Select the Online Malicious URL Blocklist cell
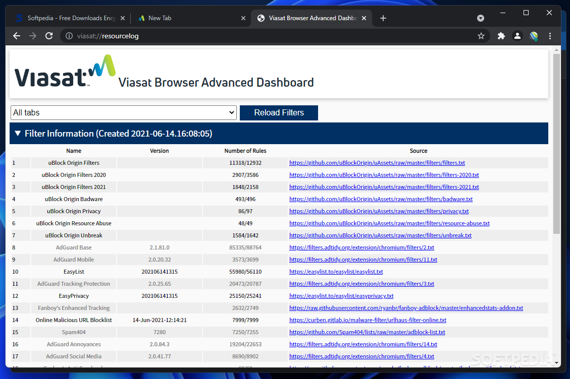This screenshot has width=570, height=379. 74,320
